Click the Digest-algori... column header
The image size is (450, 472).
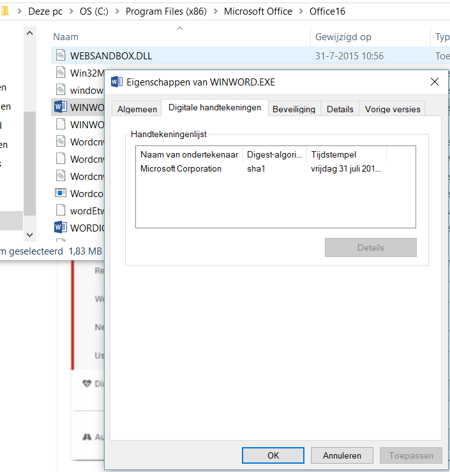coord(274,154)
